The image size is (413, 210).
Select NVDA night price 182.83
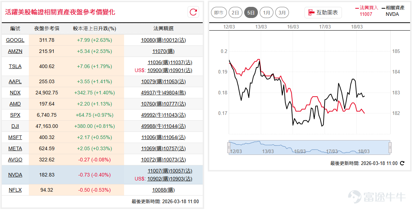47,175
